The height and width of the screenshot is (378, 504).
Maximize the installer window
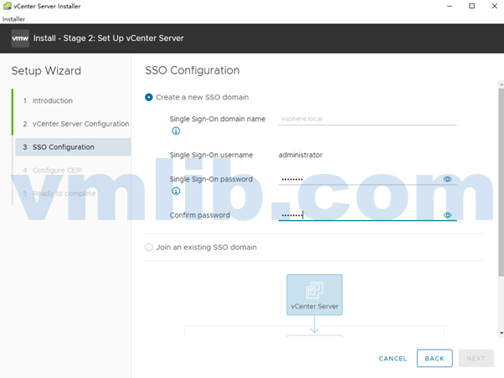tap(472, 6)
